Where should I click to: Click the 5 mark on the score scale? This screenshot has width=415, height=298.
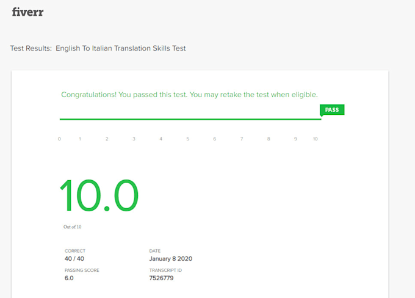click(x=188, y=139)
